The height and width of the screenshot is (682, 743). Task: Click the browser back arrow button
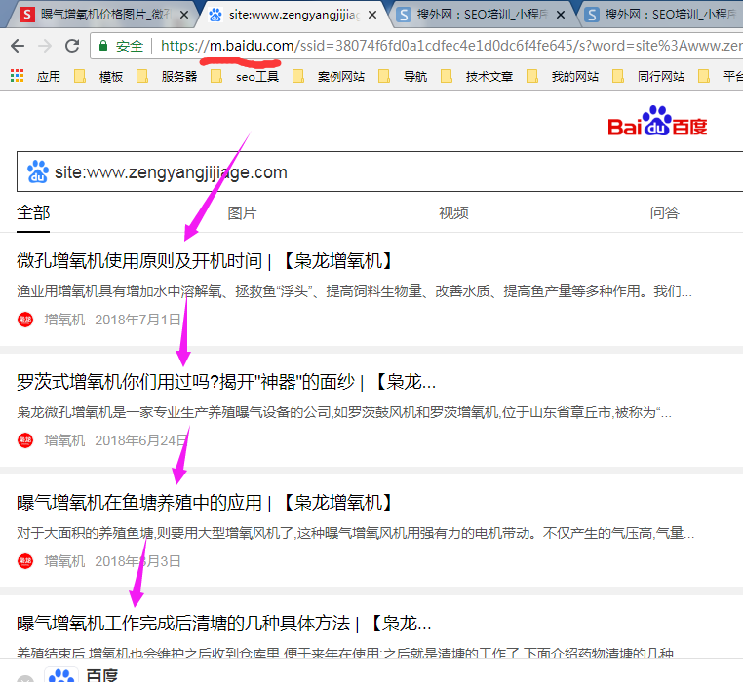18,46
